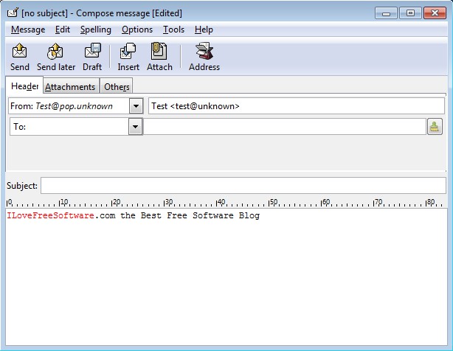Expand the To header type dropdown arrow
Image resolution: width=453 pixels, height=351 pixels.
135,127
